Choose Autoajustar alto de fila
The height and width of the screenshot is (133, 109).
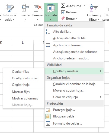pyautogui.click(x=74, y=38)
